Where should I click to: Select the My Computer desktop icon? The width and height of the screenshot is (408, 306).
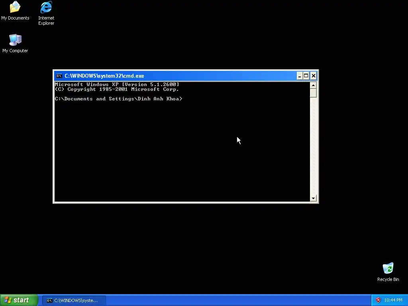coord(15,43)
